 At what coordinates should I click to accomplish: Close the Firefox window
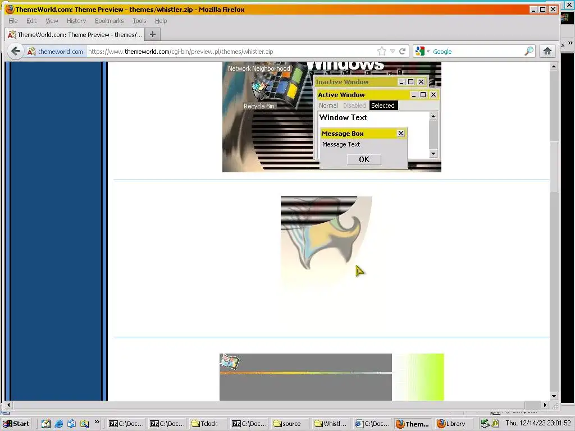pyautogui.click(x=553, y=10)
